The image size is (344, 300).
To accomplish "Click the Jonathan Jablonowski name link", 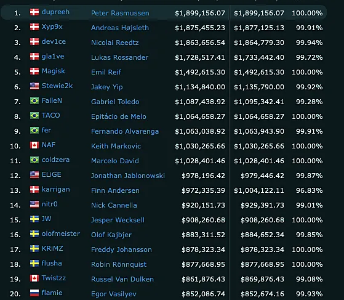I will click(128, 176).
